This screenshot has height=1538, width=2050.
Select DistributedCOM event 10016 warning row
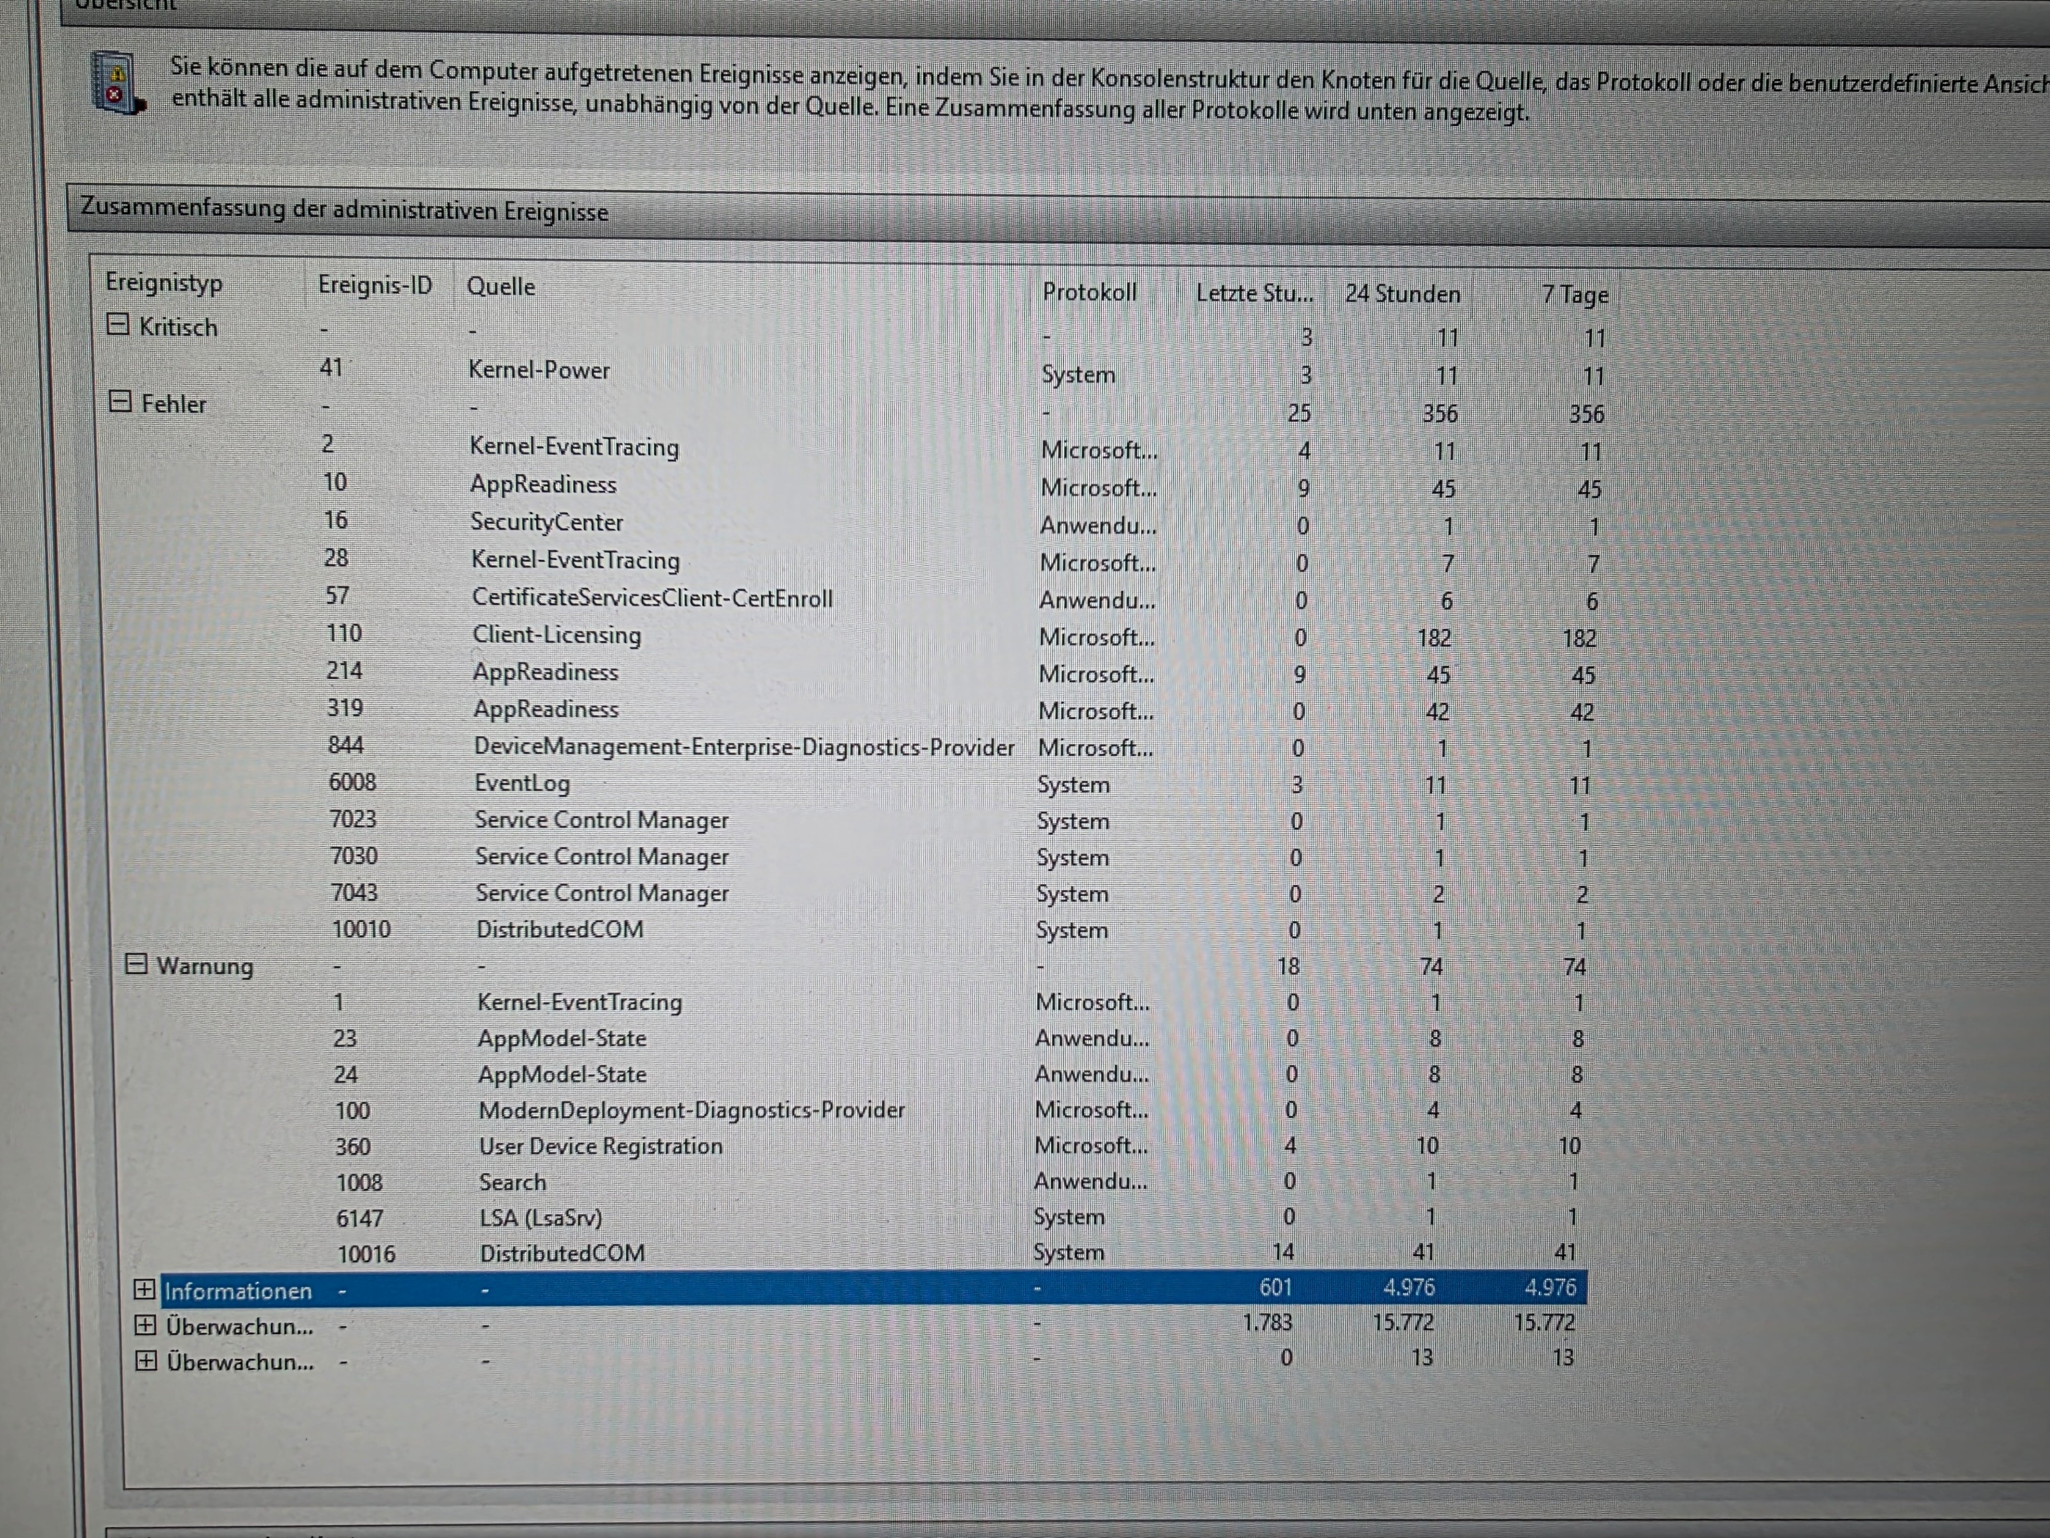562,1253
